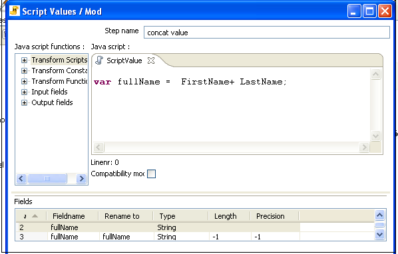Click script editor scroll down arrow
The width and height of the screenshot is (398, 254).
[x=375, y=136]
